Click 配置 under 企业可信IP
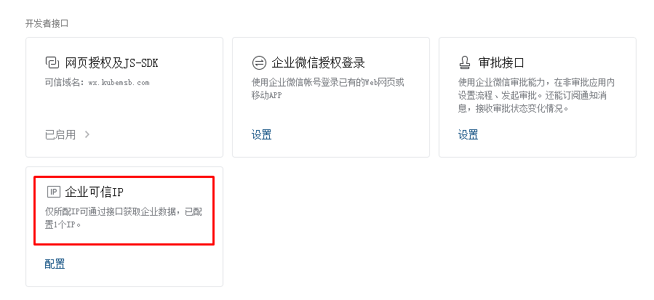Viewport: 654px width, 300px height. [x=55, y=264]
